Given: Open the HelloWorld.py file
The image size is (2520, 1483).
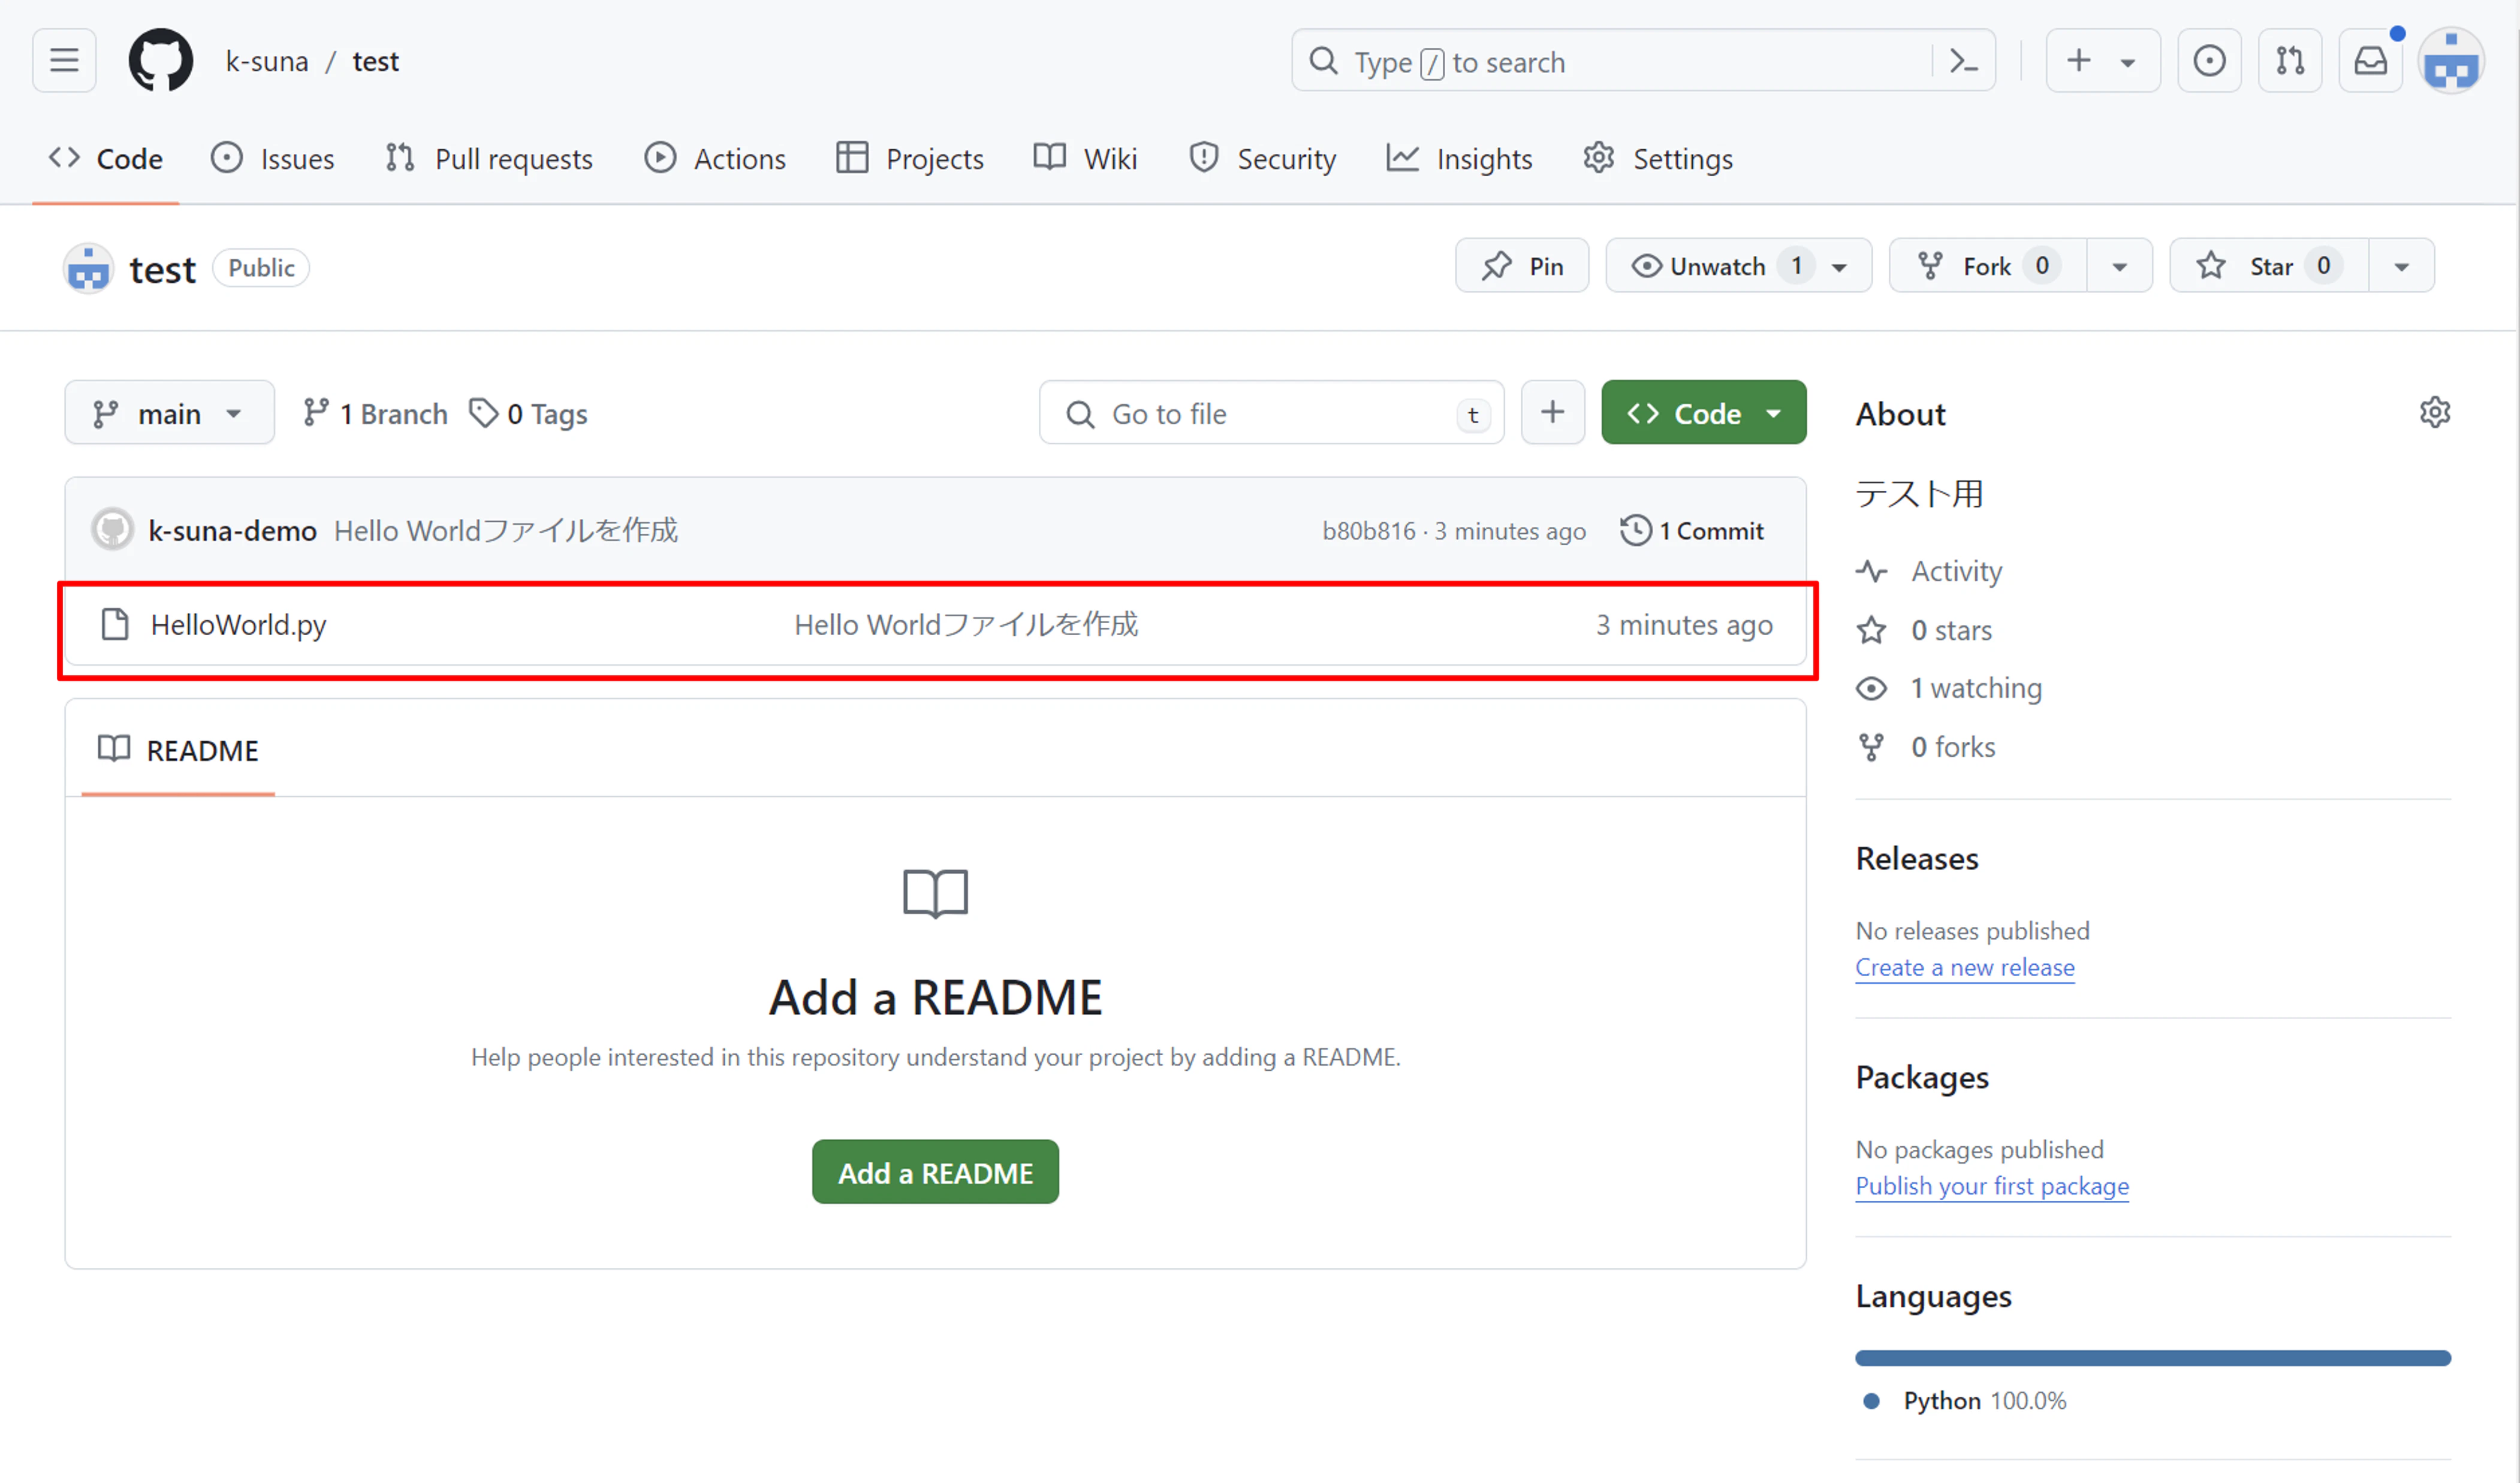Looking at the screenshot, I should click(x=238, y=624).
